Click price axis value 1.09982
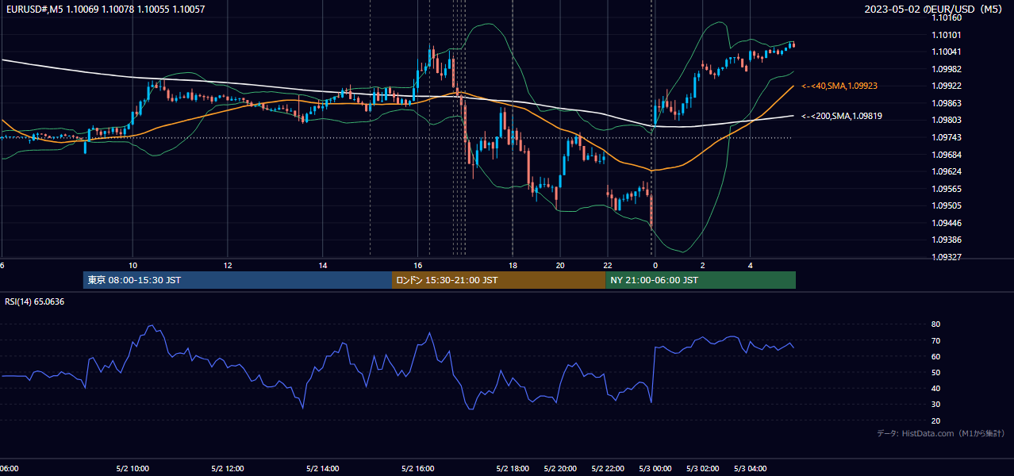 click(x=947, y=69)
